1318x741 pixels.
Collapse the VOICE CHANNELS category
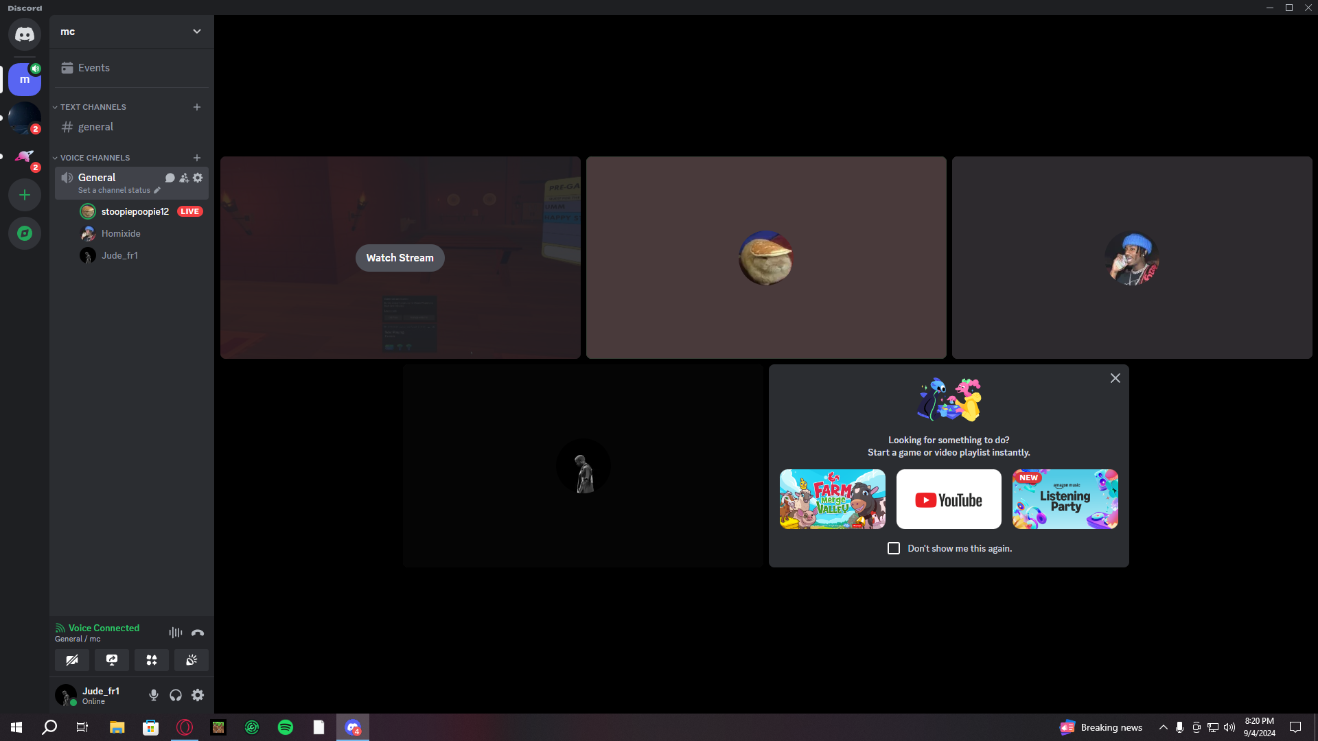95,158
